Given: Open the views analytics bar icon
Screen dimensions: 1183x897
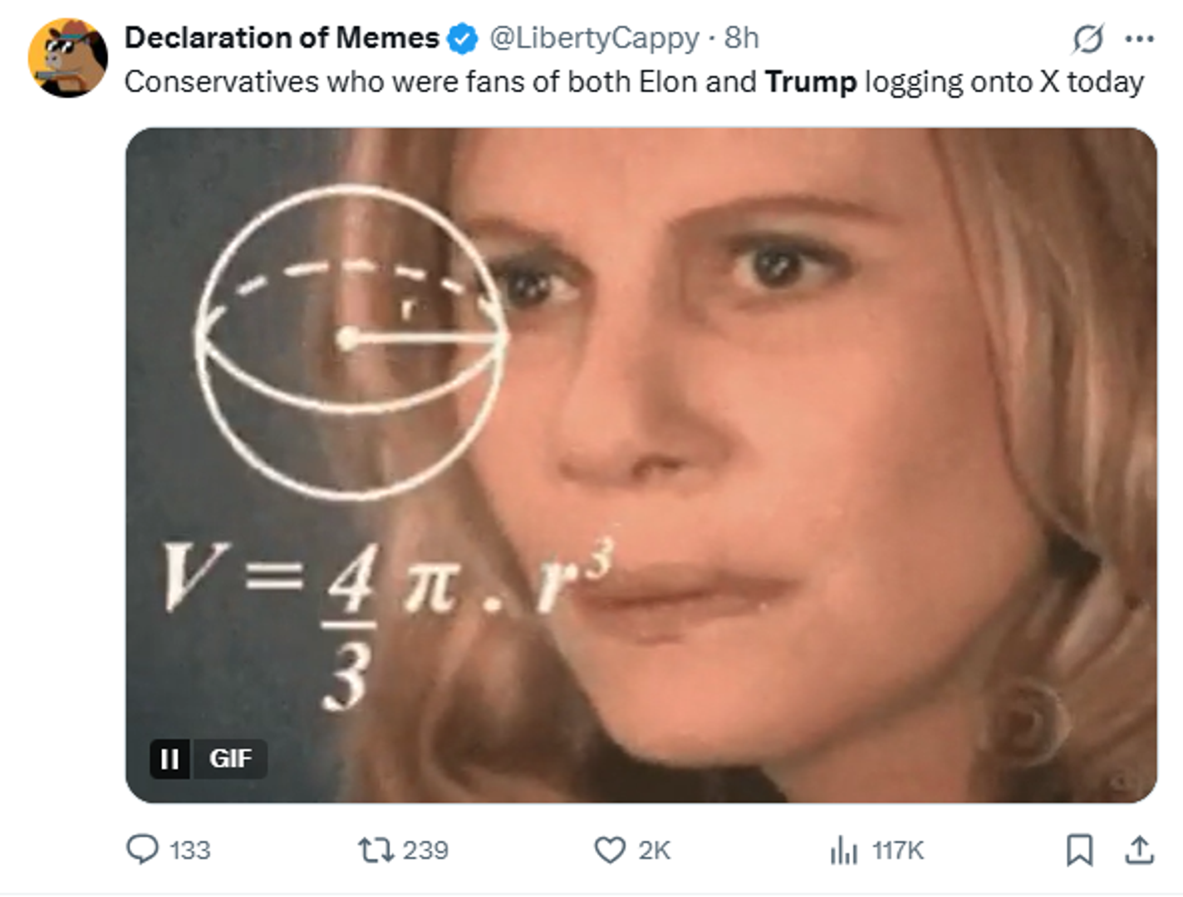Looking at the screenshot, I should point(845,850).
